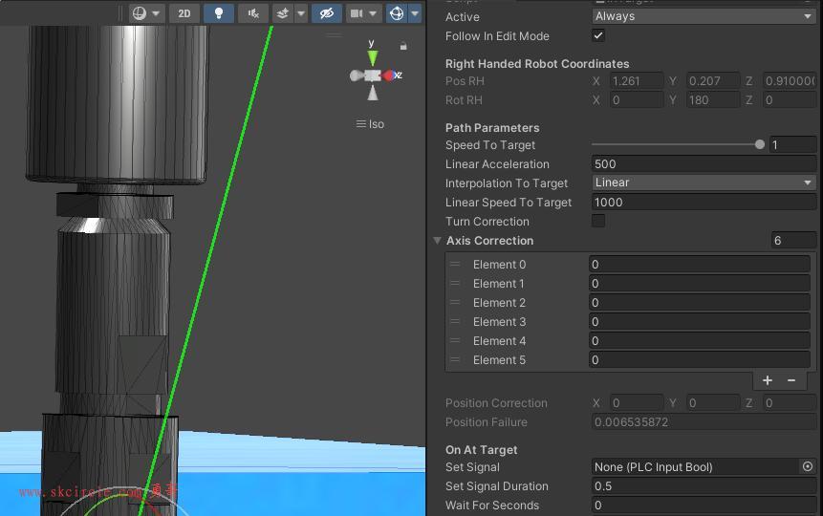Click Element 0 value field
Image resolution: width=823 pixels, height=516 pixels.
(700, 264)
